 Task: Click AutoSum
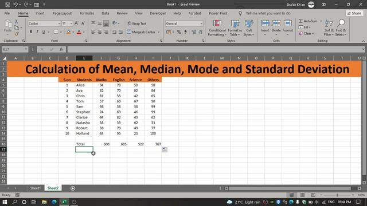(x=309, y=21)
